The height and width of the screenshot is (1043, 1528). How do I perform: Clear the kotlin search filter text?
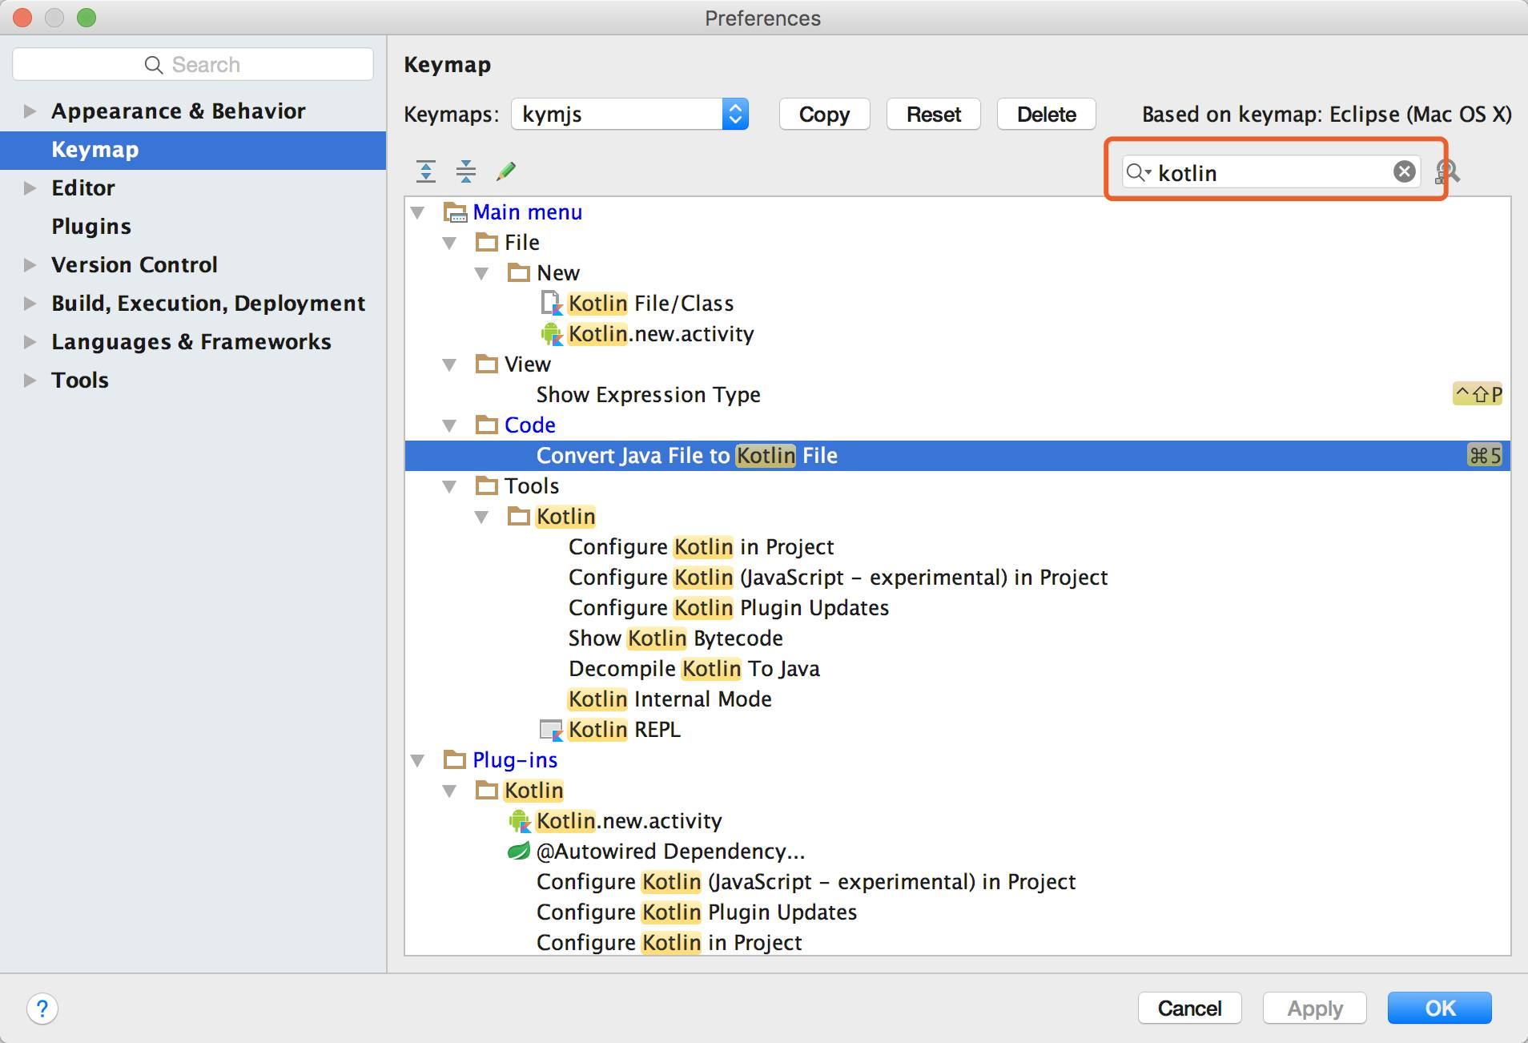coord(1404,171)
